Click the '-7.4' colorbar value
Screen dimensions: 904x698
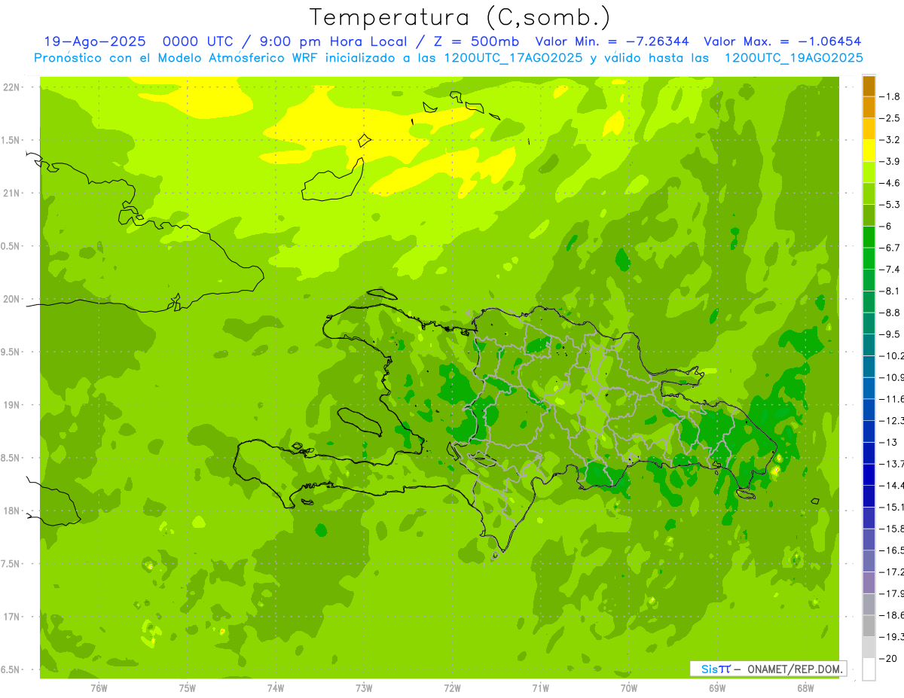[x=890, y=270]
